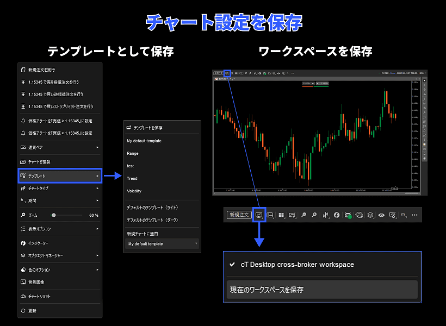This screenshot has height=326, width=446.
Task: Click the zoom out magnifier icon
Action: [x=304, y=215]
